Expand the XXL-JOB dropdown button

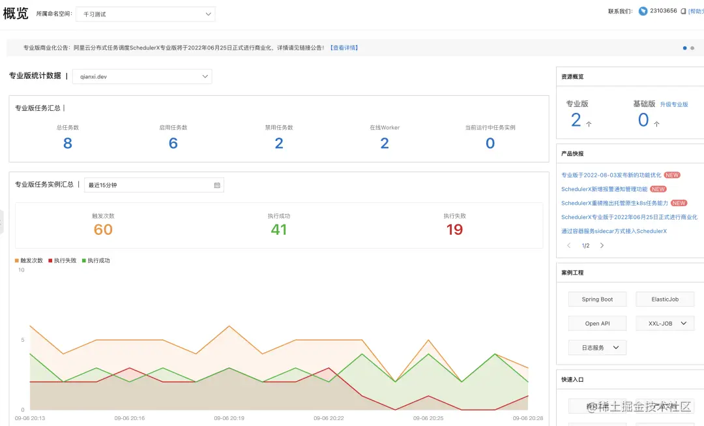pyautogui.click(x=665, y=324)
